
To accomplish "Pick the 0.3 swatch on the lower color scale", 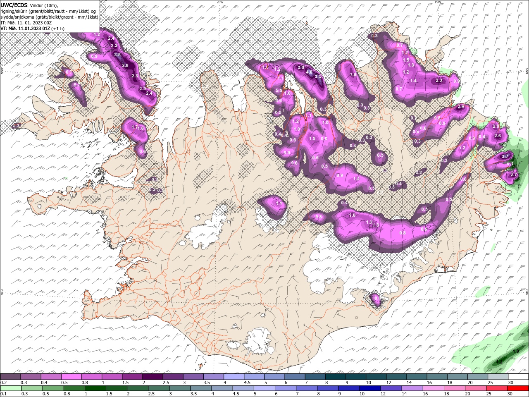I will point(32,388).
